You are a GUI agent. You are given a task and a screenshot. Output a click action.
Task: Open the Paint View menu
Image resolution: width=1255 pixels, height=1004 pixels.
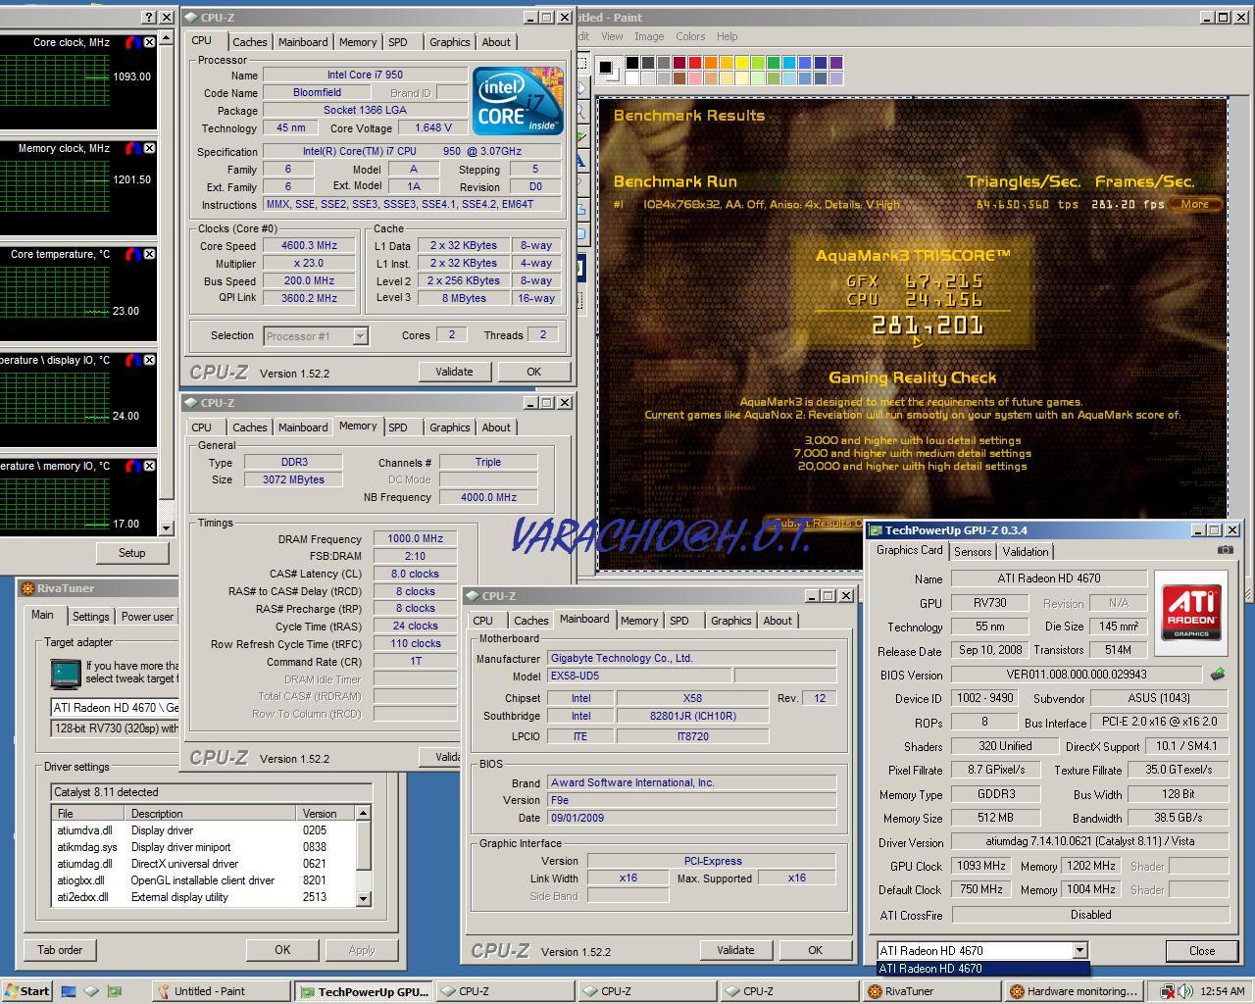coord(612,36)
